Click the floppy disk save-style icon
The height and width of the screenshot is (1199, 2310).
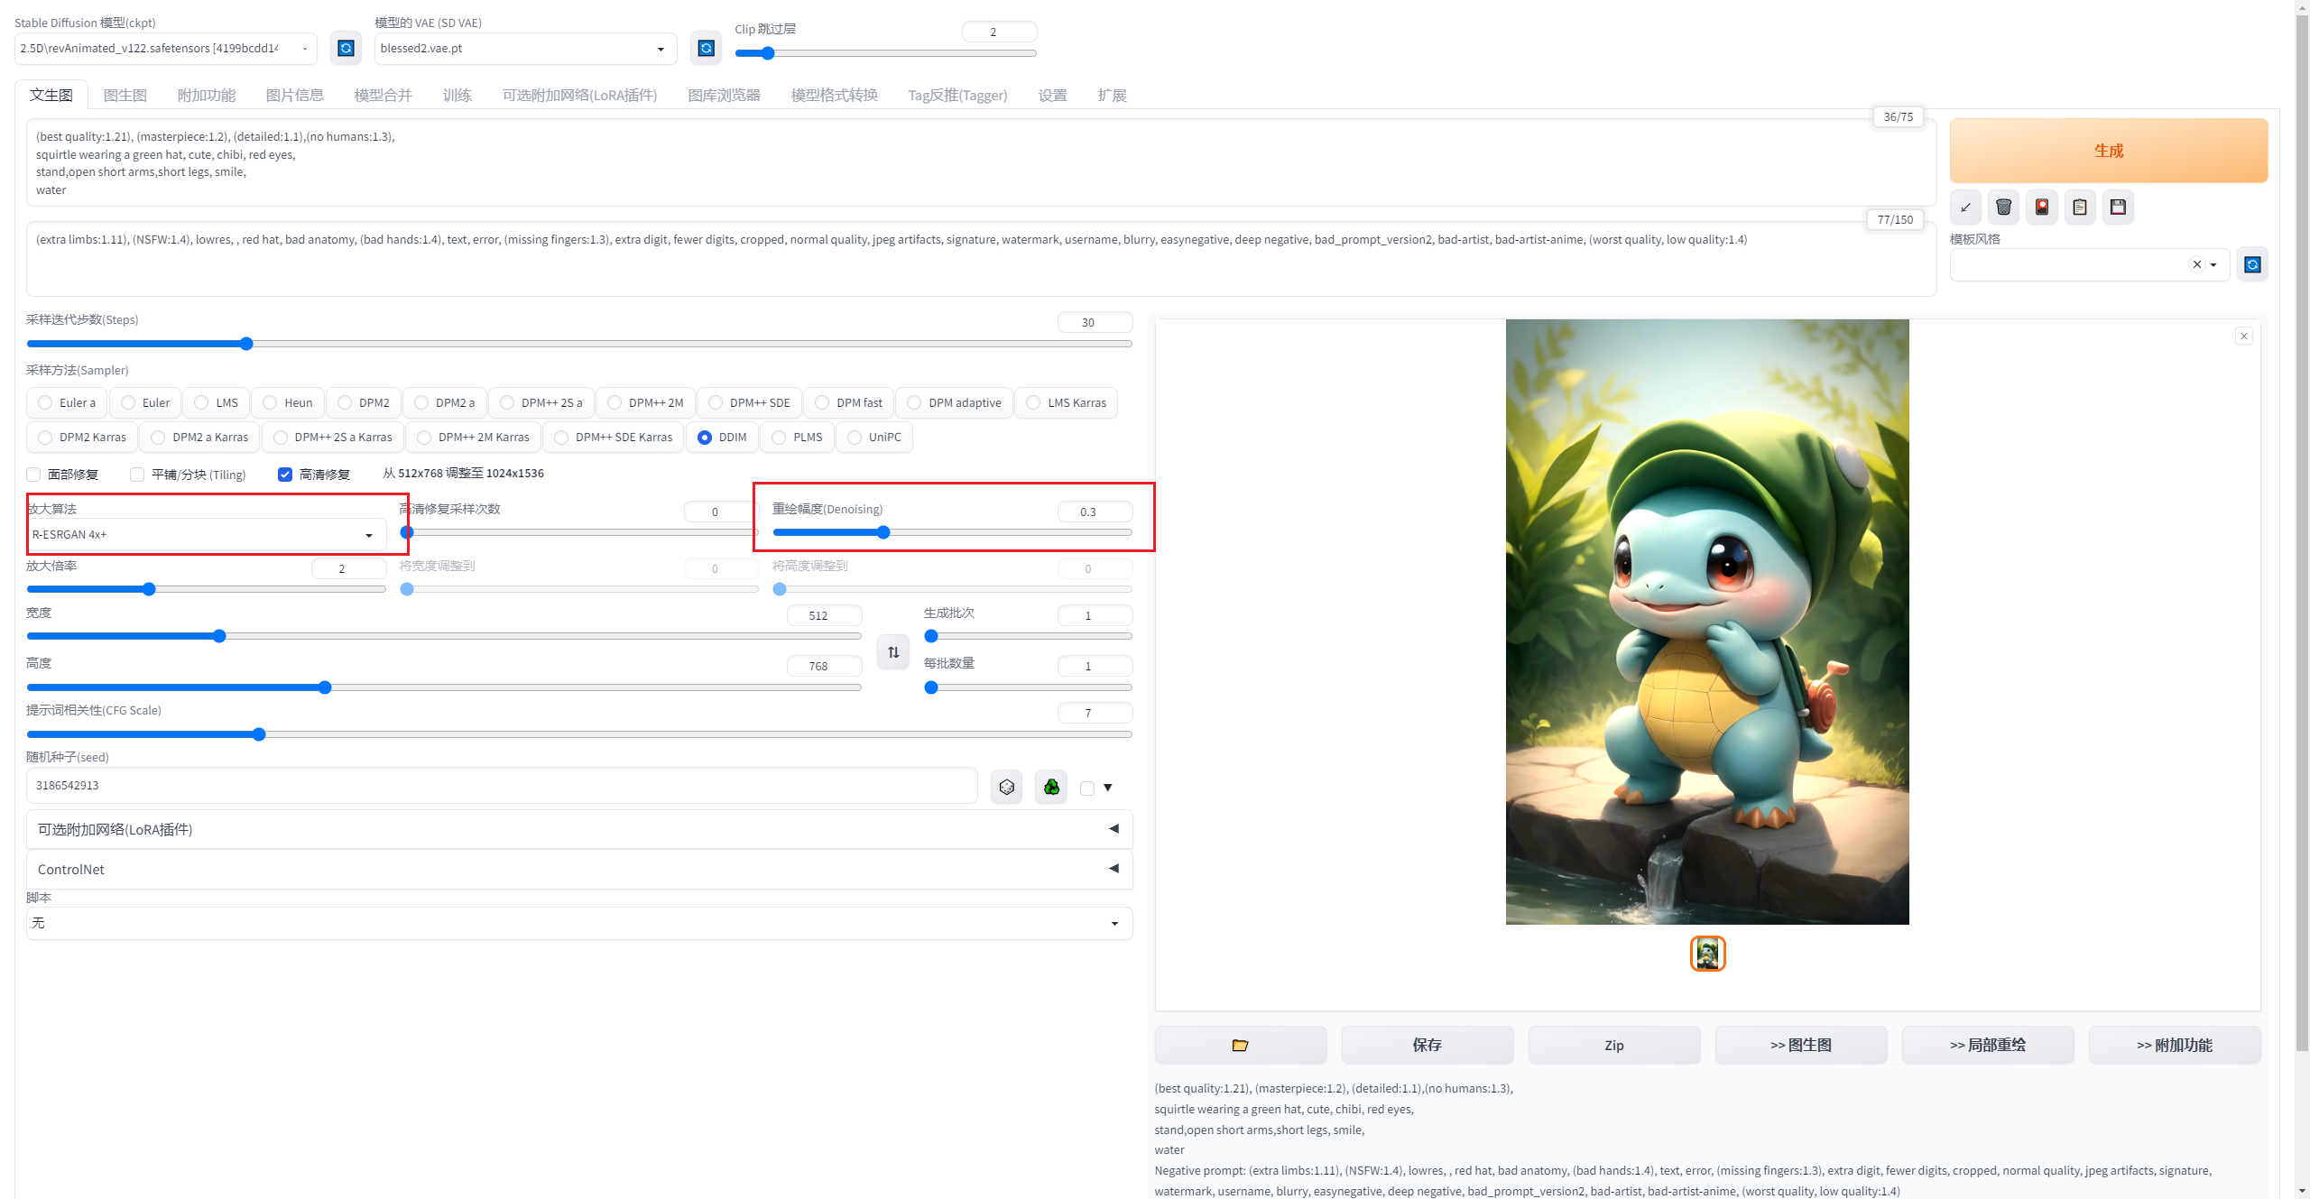tap(2118, 208)
